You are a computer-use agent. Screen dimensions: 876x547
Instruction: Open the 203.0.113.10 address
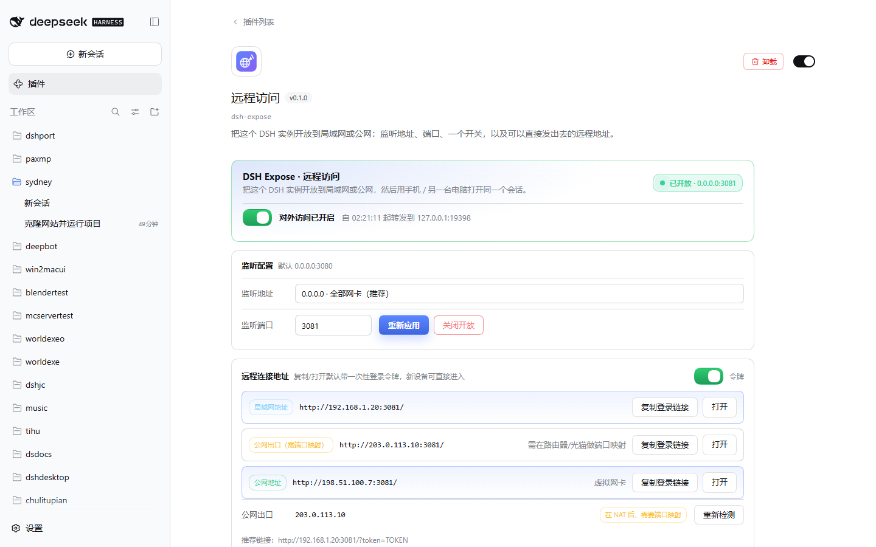[720, 445]
